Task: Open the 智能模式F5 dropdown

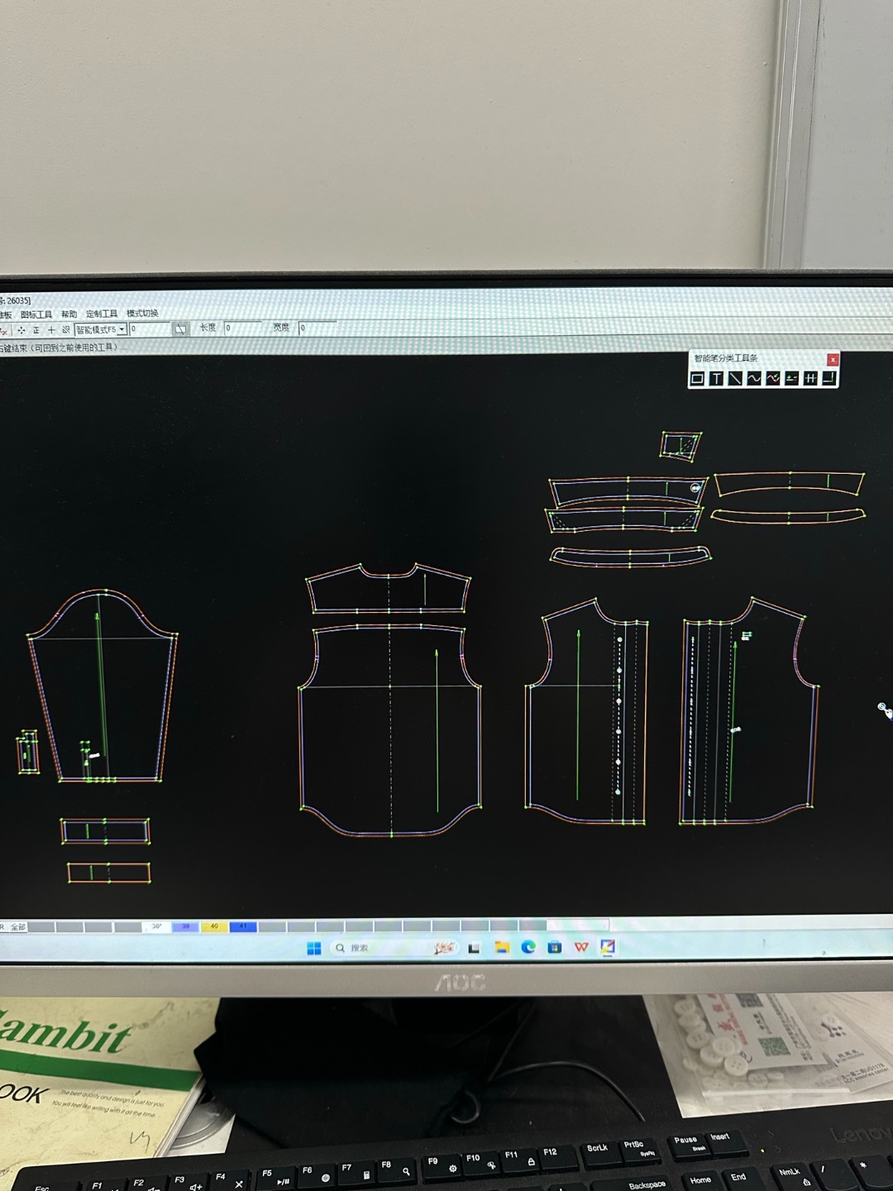Action: (x=122, y=329)
